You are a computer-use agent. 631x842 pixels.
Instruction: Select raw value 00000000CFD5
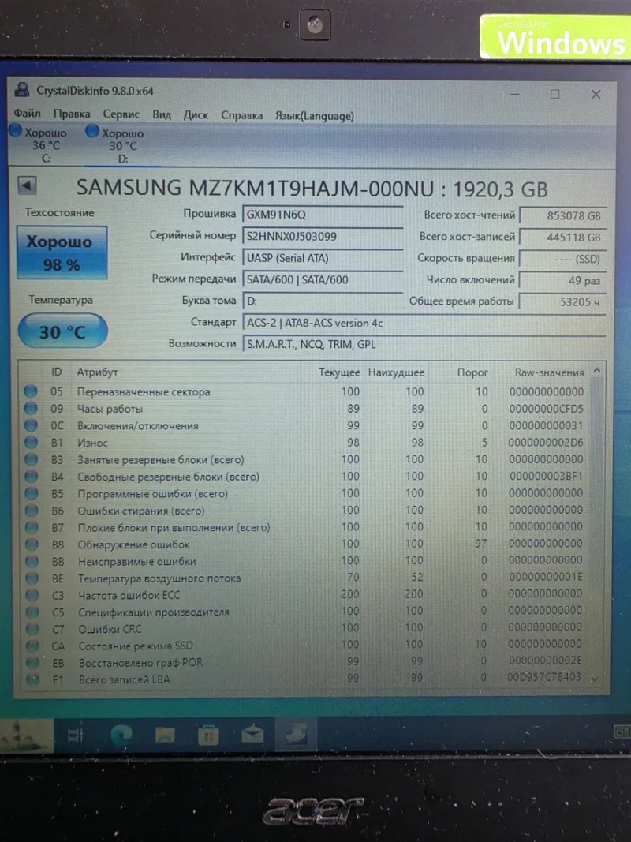pos(547,409)
